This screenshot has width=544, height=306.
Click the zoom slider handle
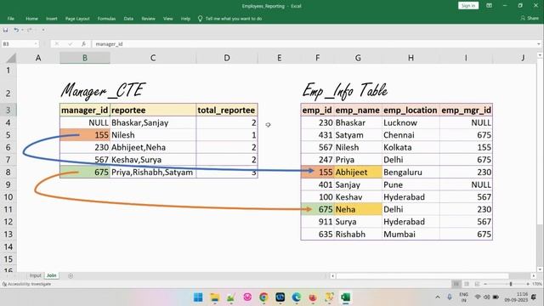[511, 284]
